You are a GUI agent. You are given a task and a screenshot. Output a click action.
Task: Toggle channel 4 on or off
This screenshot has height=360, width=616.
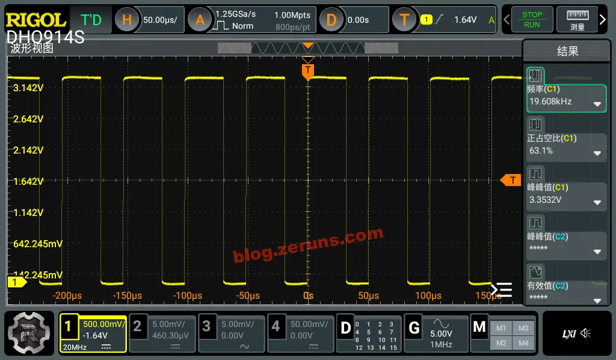[x=276, y=326]
